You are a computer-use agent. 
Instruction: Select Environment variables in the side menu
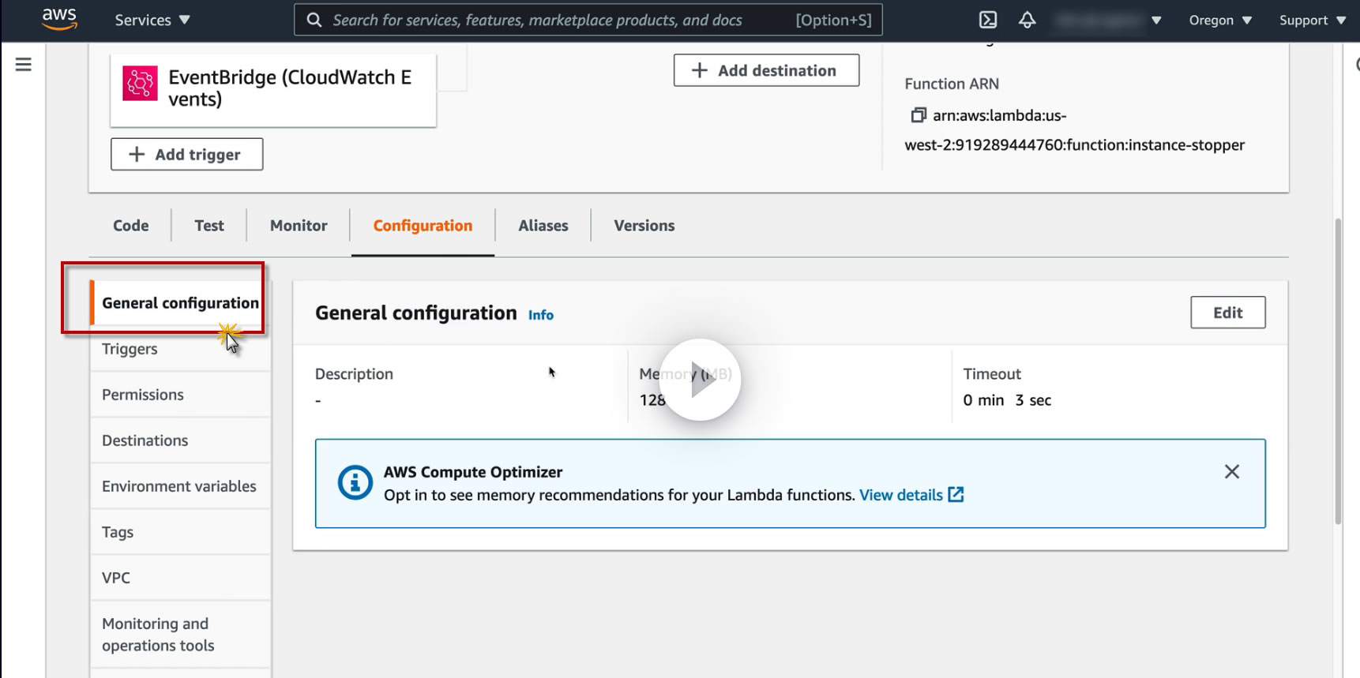pos(179,486)
